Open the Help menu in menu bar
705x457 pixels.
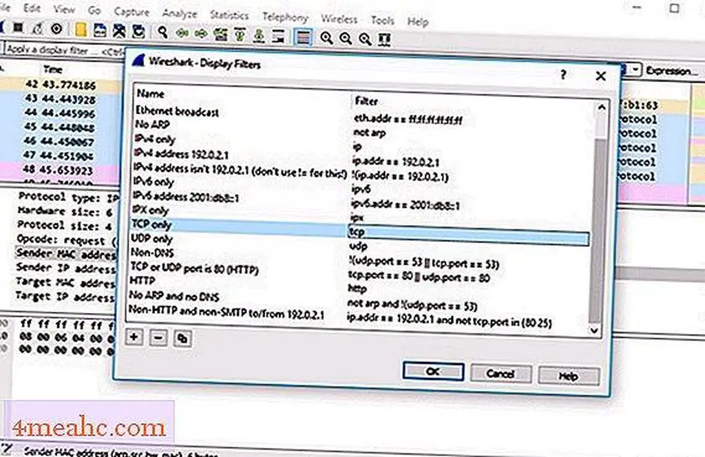pyautogui.click(x=418, y=21)
